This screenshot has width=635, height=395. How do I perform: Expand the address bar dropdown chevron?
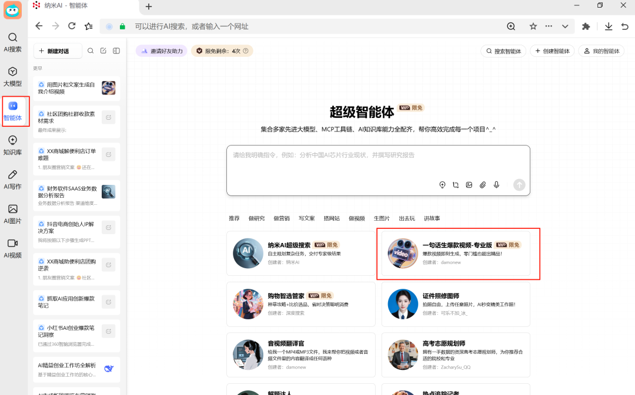(x=565, y=26)
